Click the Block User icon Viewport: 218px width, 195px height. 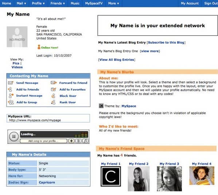click(53, 96)
